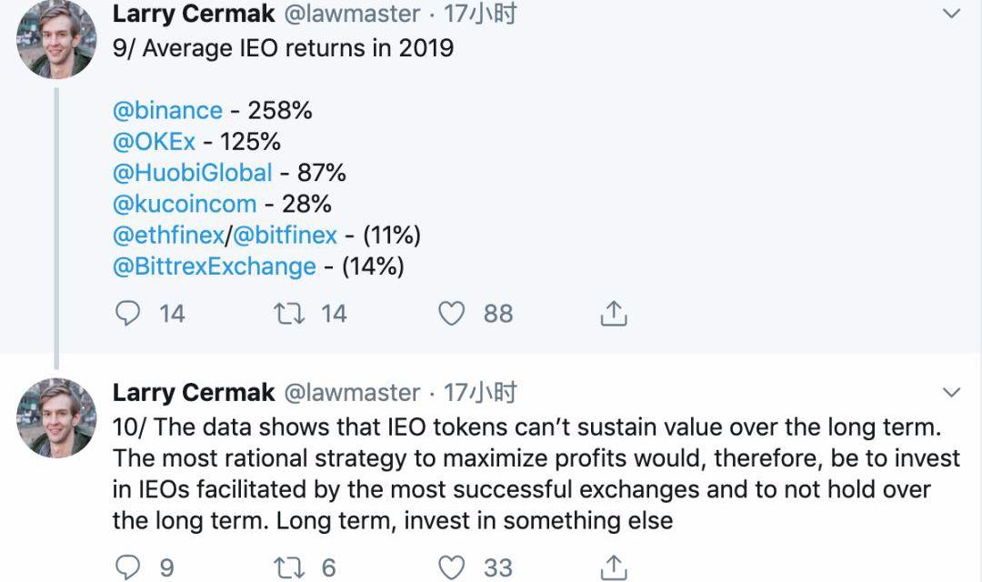Screen dimensions: 982x582
Task: Open more options chevron on second tweet
Action: click(951, 393)
